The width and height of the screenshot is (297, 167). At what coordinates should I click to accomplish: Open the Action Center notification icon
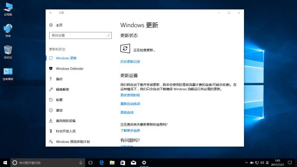(x=290, y=163)
